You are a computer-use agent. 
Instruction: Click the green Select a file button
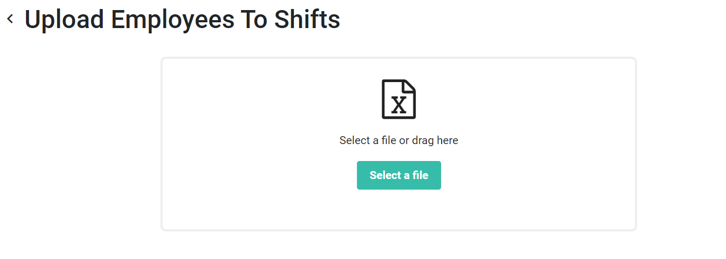399,175
